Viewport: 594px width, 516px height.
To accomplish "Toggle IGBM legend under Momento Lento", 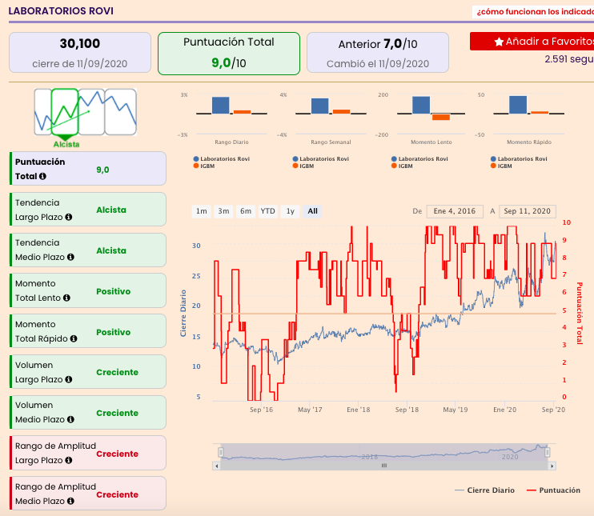I will (x=403, y=166).
